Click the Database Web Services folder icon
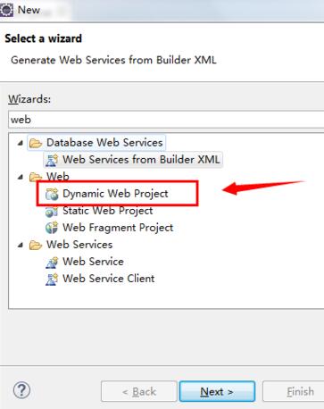 coord(36,143)
